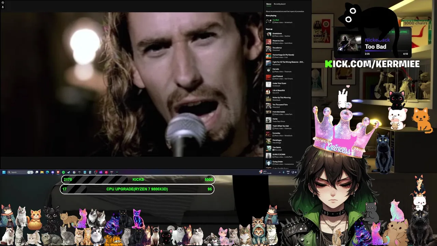Click the Too Bad now playing thumbnail
This screenshot has height=246, width=437.
click(268, 21)
